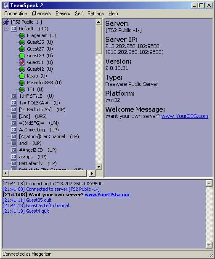This screenshot has width=215, height=259.
Task: Click Guest29's bright green talking light
Action: click(x=22, y=56)
